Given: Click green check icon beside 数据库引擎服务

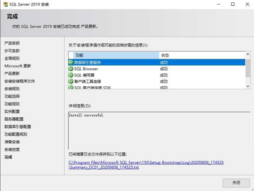Looking at the screenshot, I should coord(71,62).
